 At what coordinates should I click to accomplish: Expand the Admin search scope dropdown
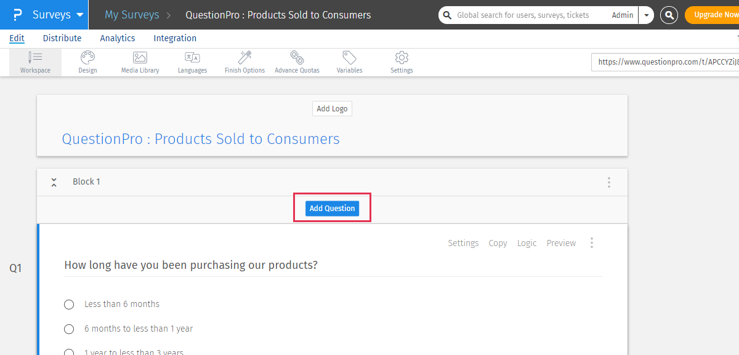[646, 15]
